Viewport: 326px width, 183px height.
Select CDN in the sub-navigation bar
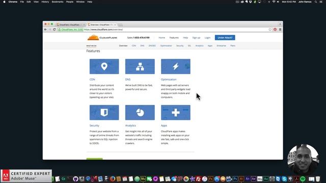[x=134, y=46]
